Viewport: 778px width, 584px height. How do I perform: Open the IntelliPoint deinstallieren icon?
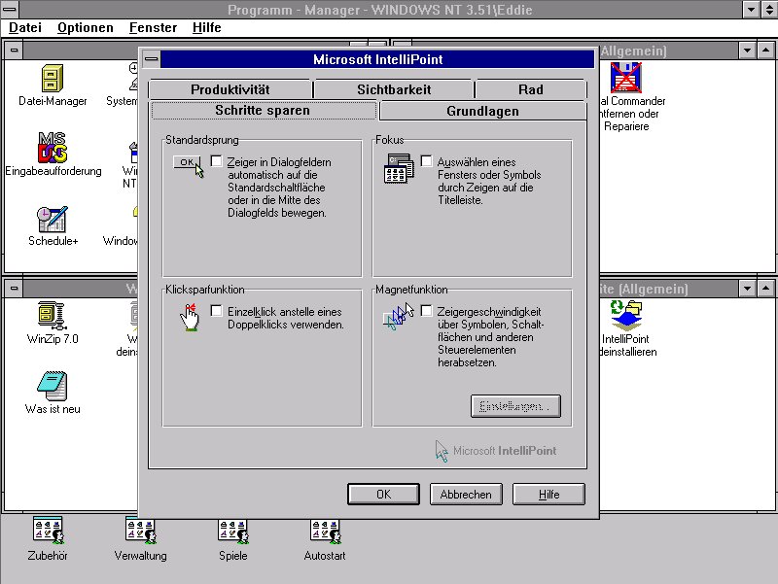click(x=624, y=315)
